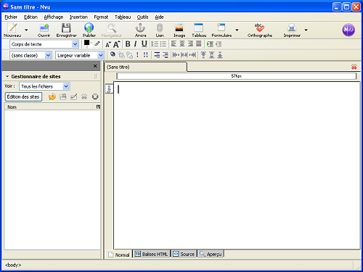Click the Image insertion icon
This screenshot has width=363, height=272.
tap(179, 28)
